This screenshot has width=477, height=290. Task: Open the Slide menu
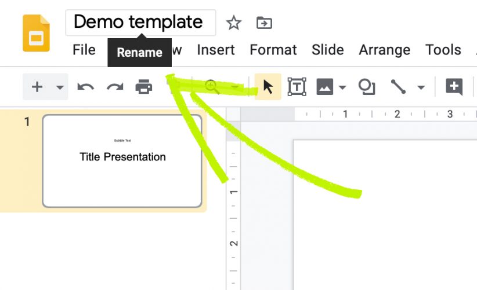(328, 50)
